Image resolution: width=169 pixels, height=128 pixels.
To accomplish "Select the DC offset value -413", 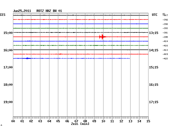I will [165, 50].
